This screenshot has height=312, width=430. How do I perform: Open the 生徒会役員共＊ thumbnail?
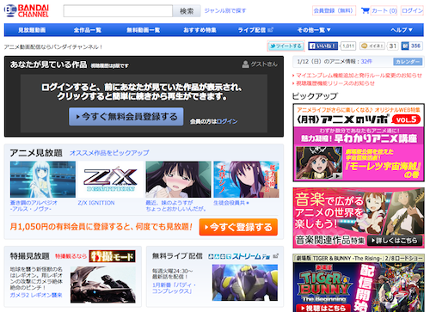(x=246, y=180)
